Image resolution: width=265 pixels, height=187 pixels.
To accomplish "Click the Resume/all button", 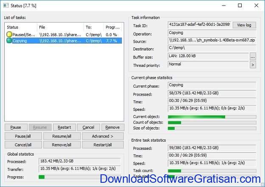I will [61, 136].
